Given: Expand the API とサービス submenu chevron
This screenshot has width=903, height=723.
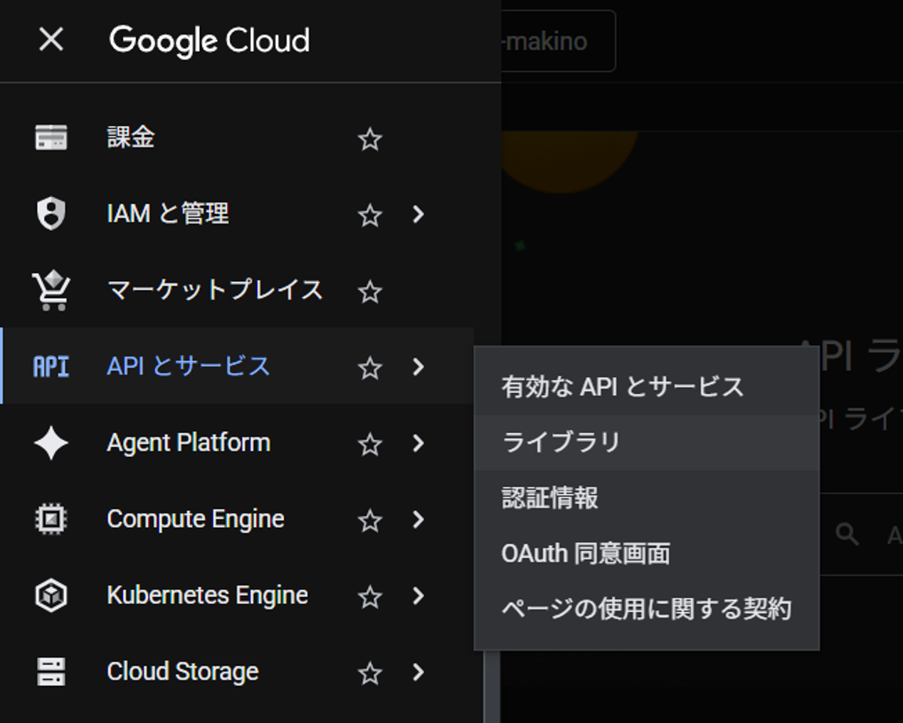Looking at the screenshot, I should (419, 367).
